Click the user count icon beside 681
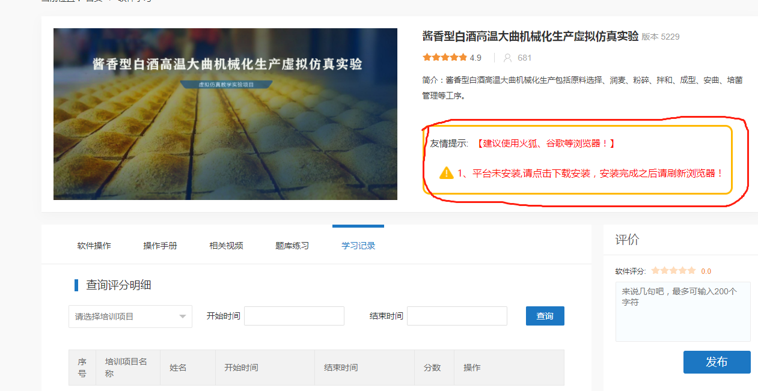Viewport: 758px width, 391px height. coord(507,58)
